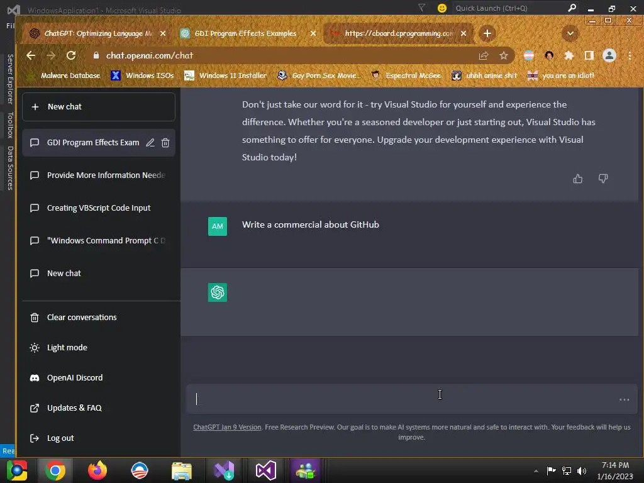
Task: Close the ChatGPT Optimizing Language tab
Action: tap(163, 33)
